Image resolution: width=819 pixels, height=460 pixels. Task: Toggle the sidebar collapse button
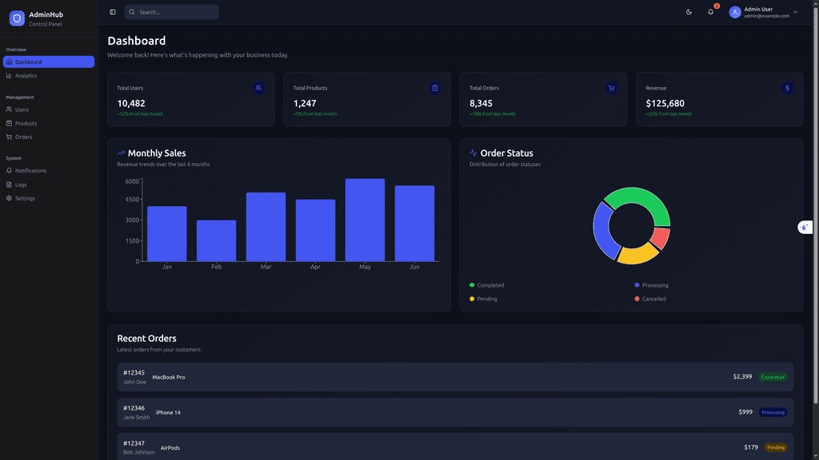coord(113,12)
